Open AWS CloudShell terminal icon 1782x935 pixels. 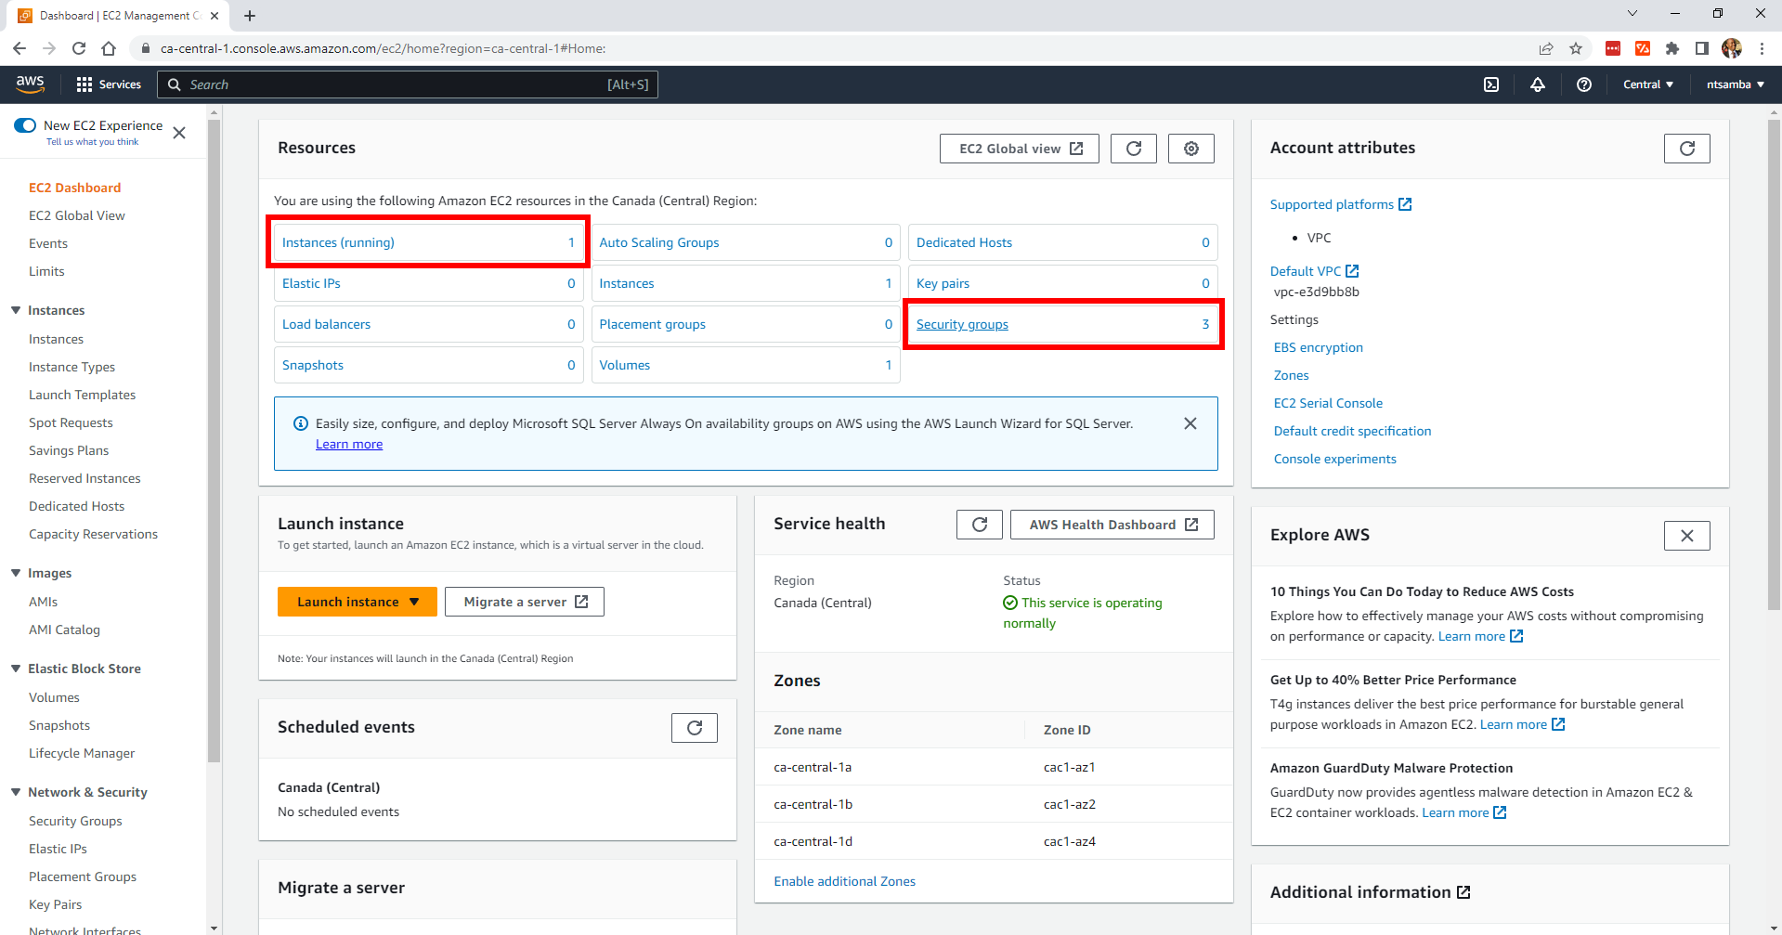[x=1491, y=84]
